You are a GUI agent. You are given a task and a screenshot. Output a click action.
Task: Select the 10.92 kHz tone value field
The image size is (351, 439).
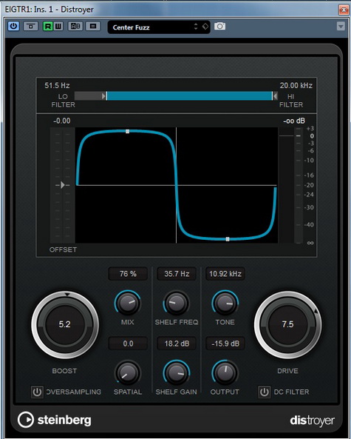(x=225, y=273)
